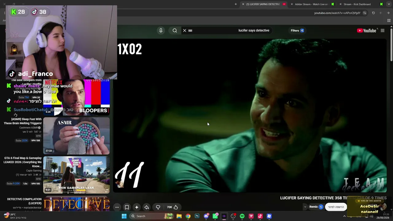The width and height of the screenshot is (393, 221).
Task: Open the ASMR Sleep Fast video thumbnail
Action: pos(76,136)
